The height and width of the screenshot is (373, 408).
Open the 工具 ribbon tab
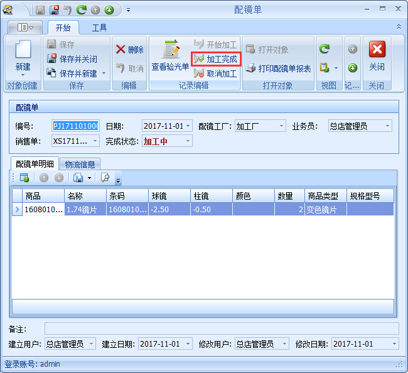[99, 28]
